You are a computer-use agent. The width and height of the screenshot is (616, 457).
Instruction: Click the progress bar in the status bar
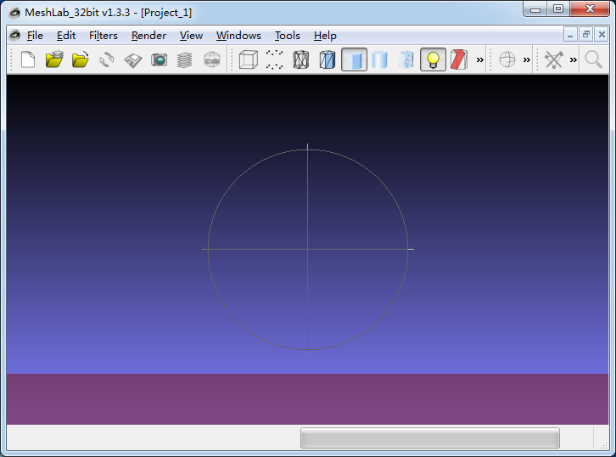coord(429,437)
